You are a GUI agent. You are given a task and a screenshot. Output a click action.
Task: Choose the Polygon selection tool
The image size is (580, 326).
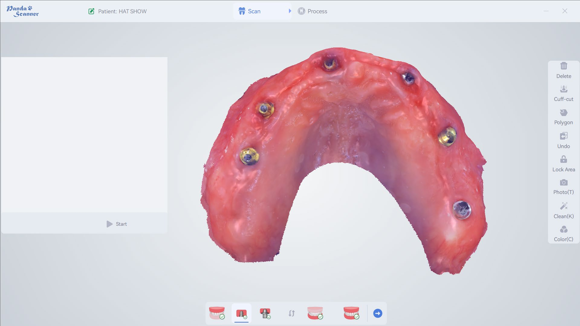coord(564,117)
